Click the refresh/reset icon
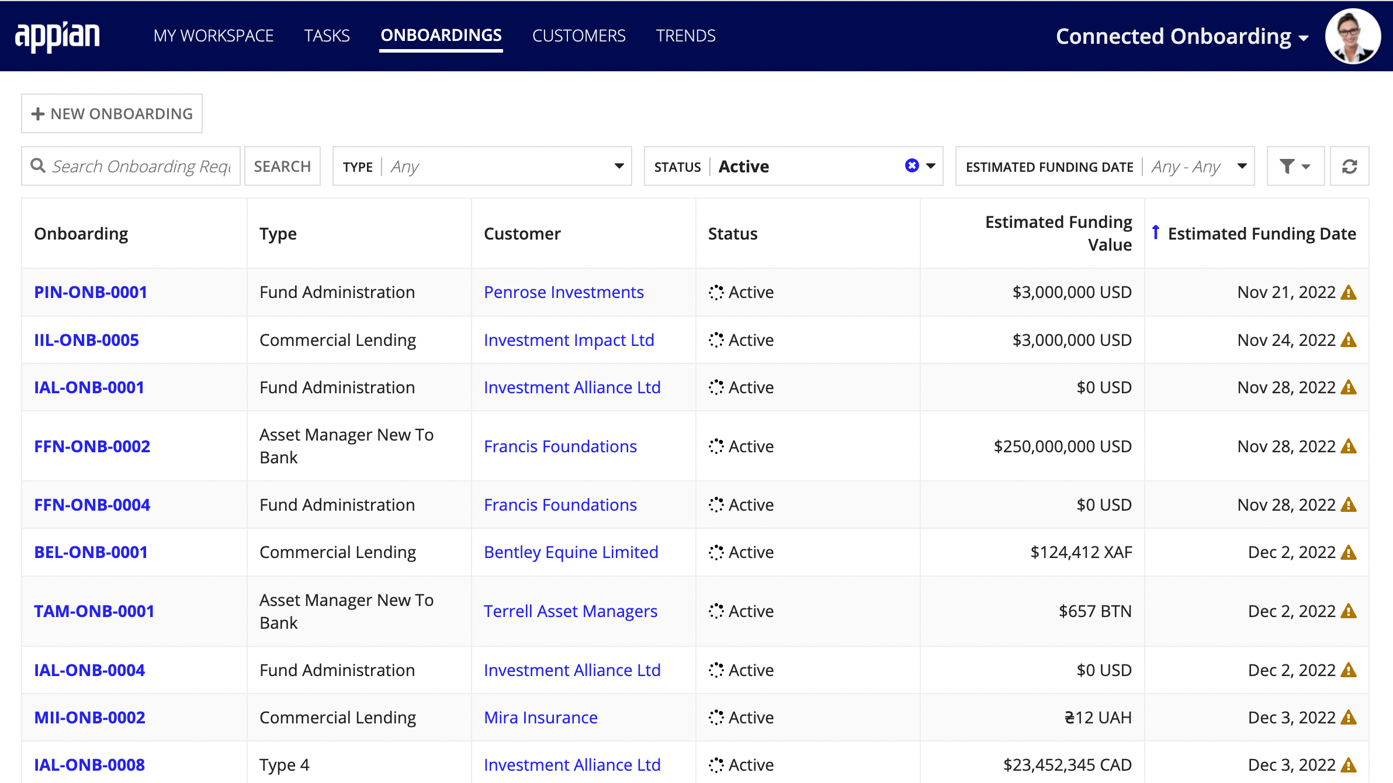 click(1350, 165)
